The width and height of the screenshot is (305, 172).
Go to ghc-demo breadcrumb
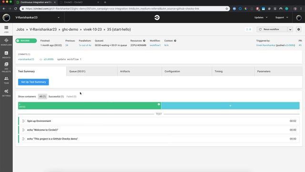[70, 30]
